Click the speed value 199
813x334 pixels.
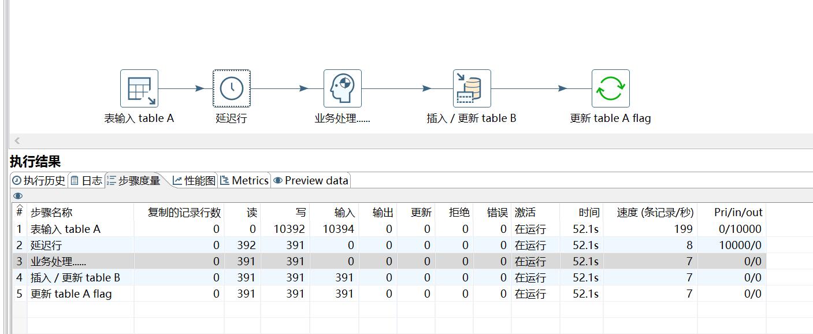tap(683, 229)
